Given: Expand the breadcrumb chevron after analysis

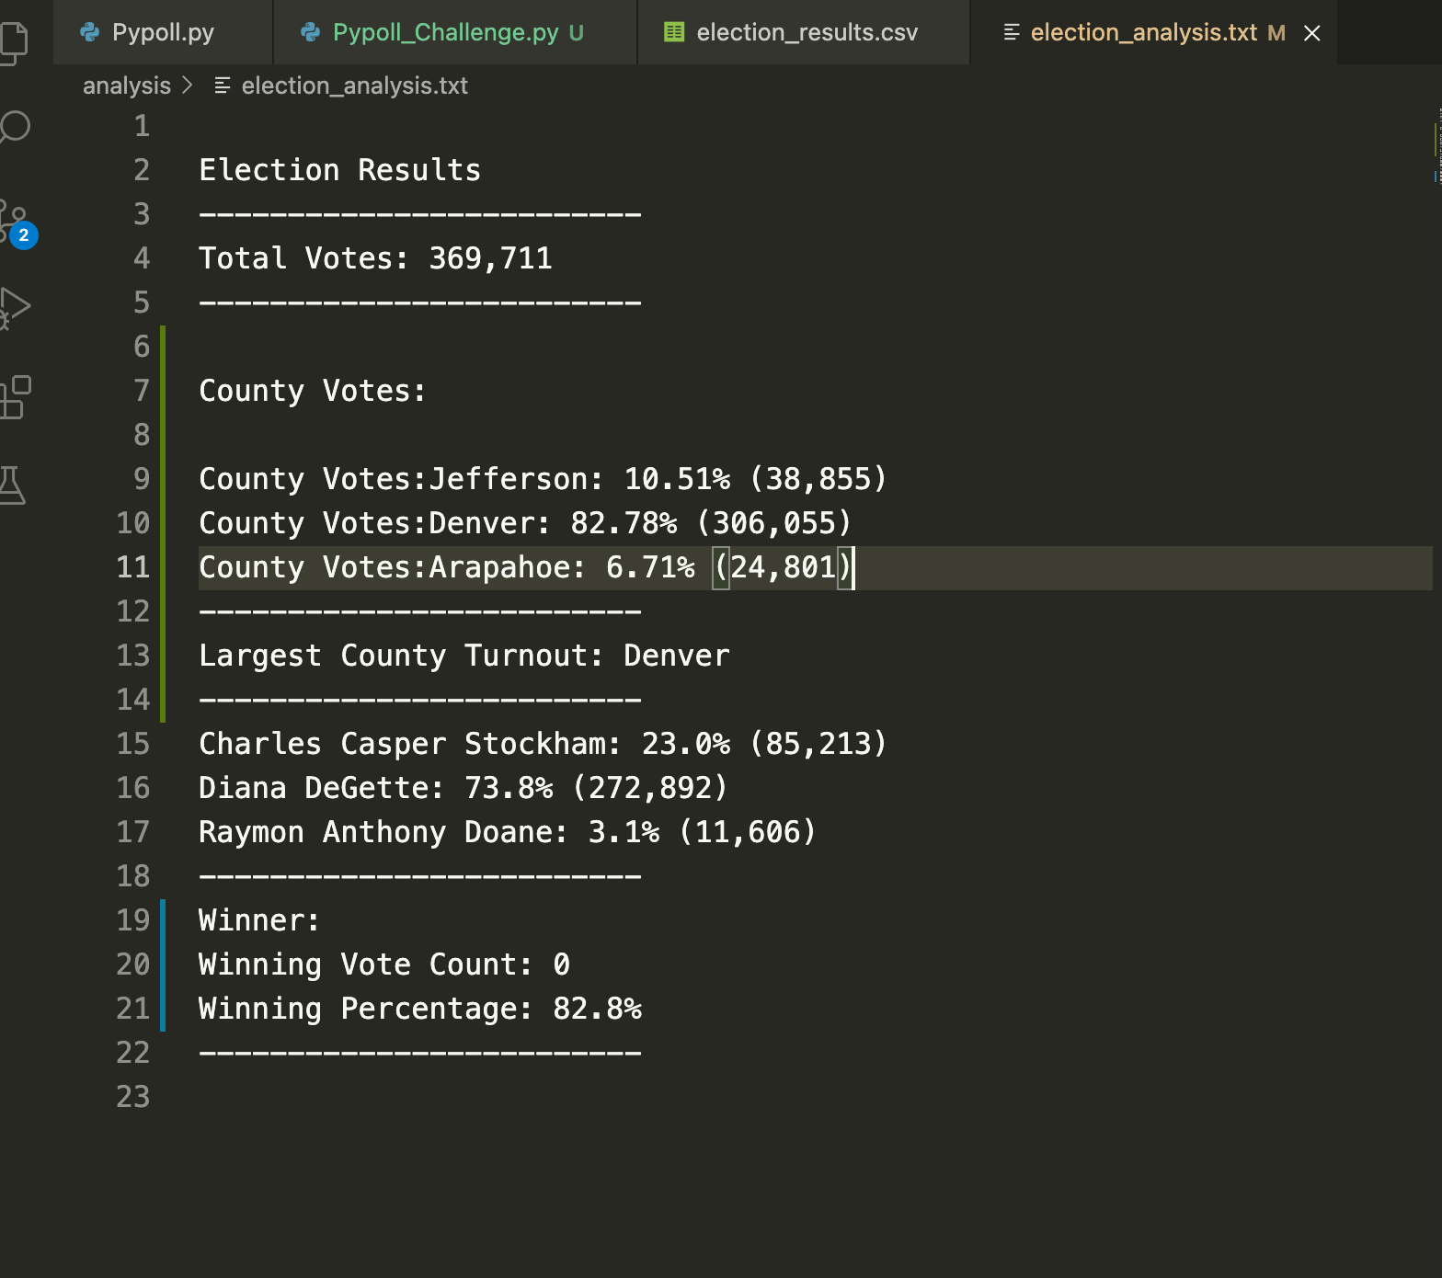Looking at the screenshot, I should (188, 85).
